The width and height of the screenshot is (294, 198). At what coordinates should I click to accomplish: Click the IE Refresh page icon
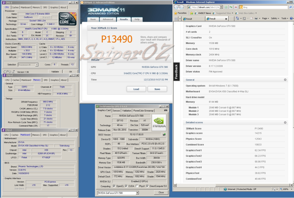231,7
